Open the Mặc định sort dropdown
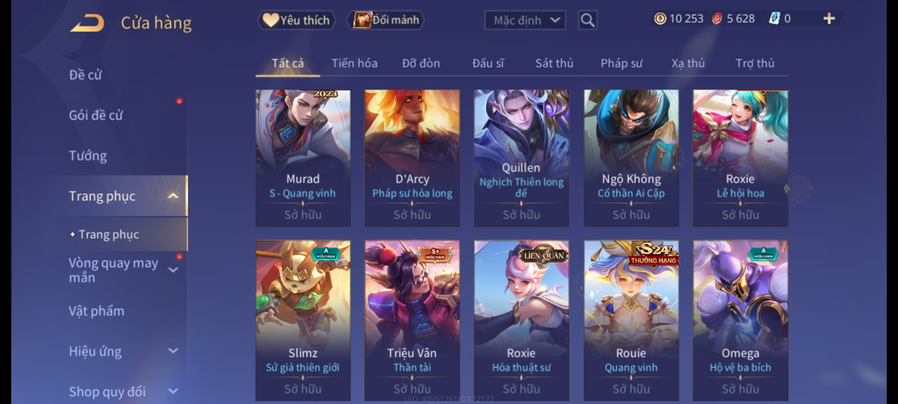 point(525,20)
